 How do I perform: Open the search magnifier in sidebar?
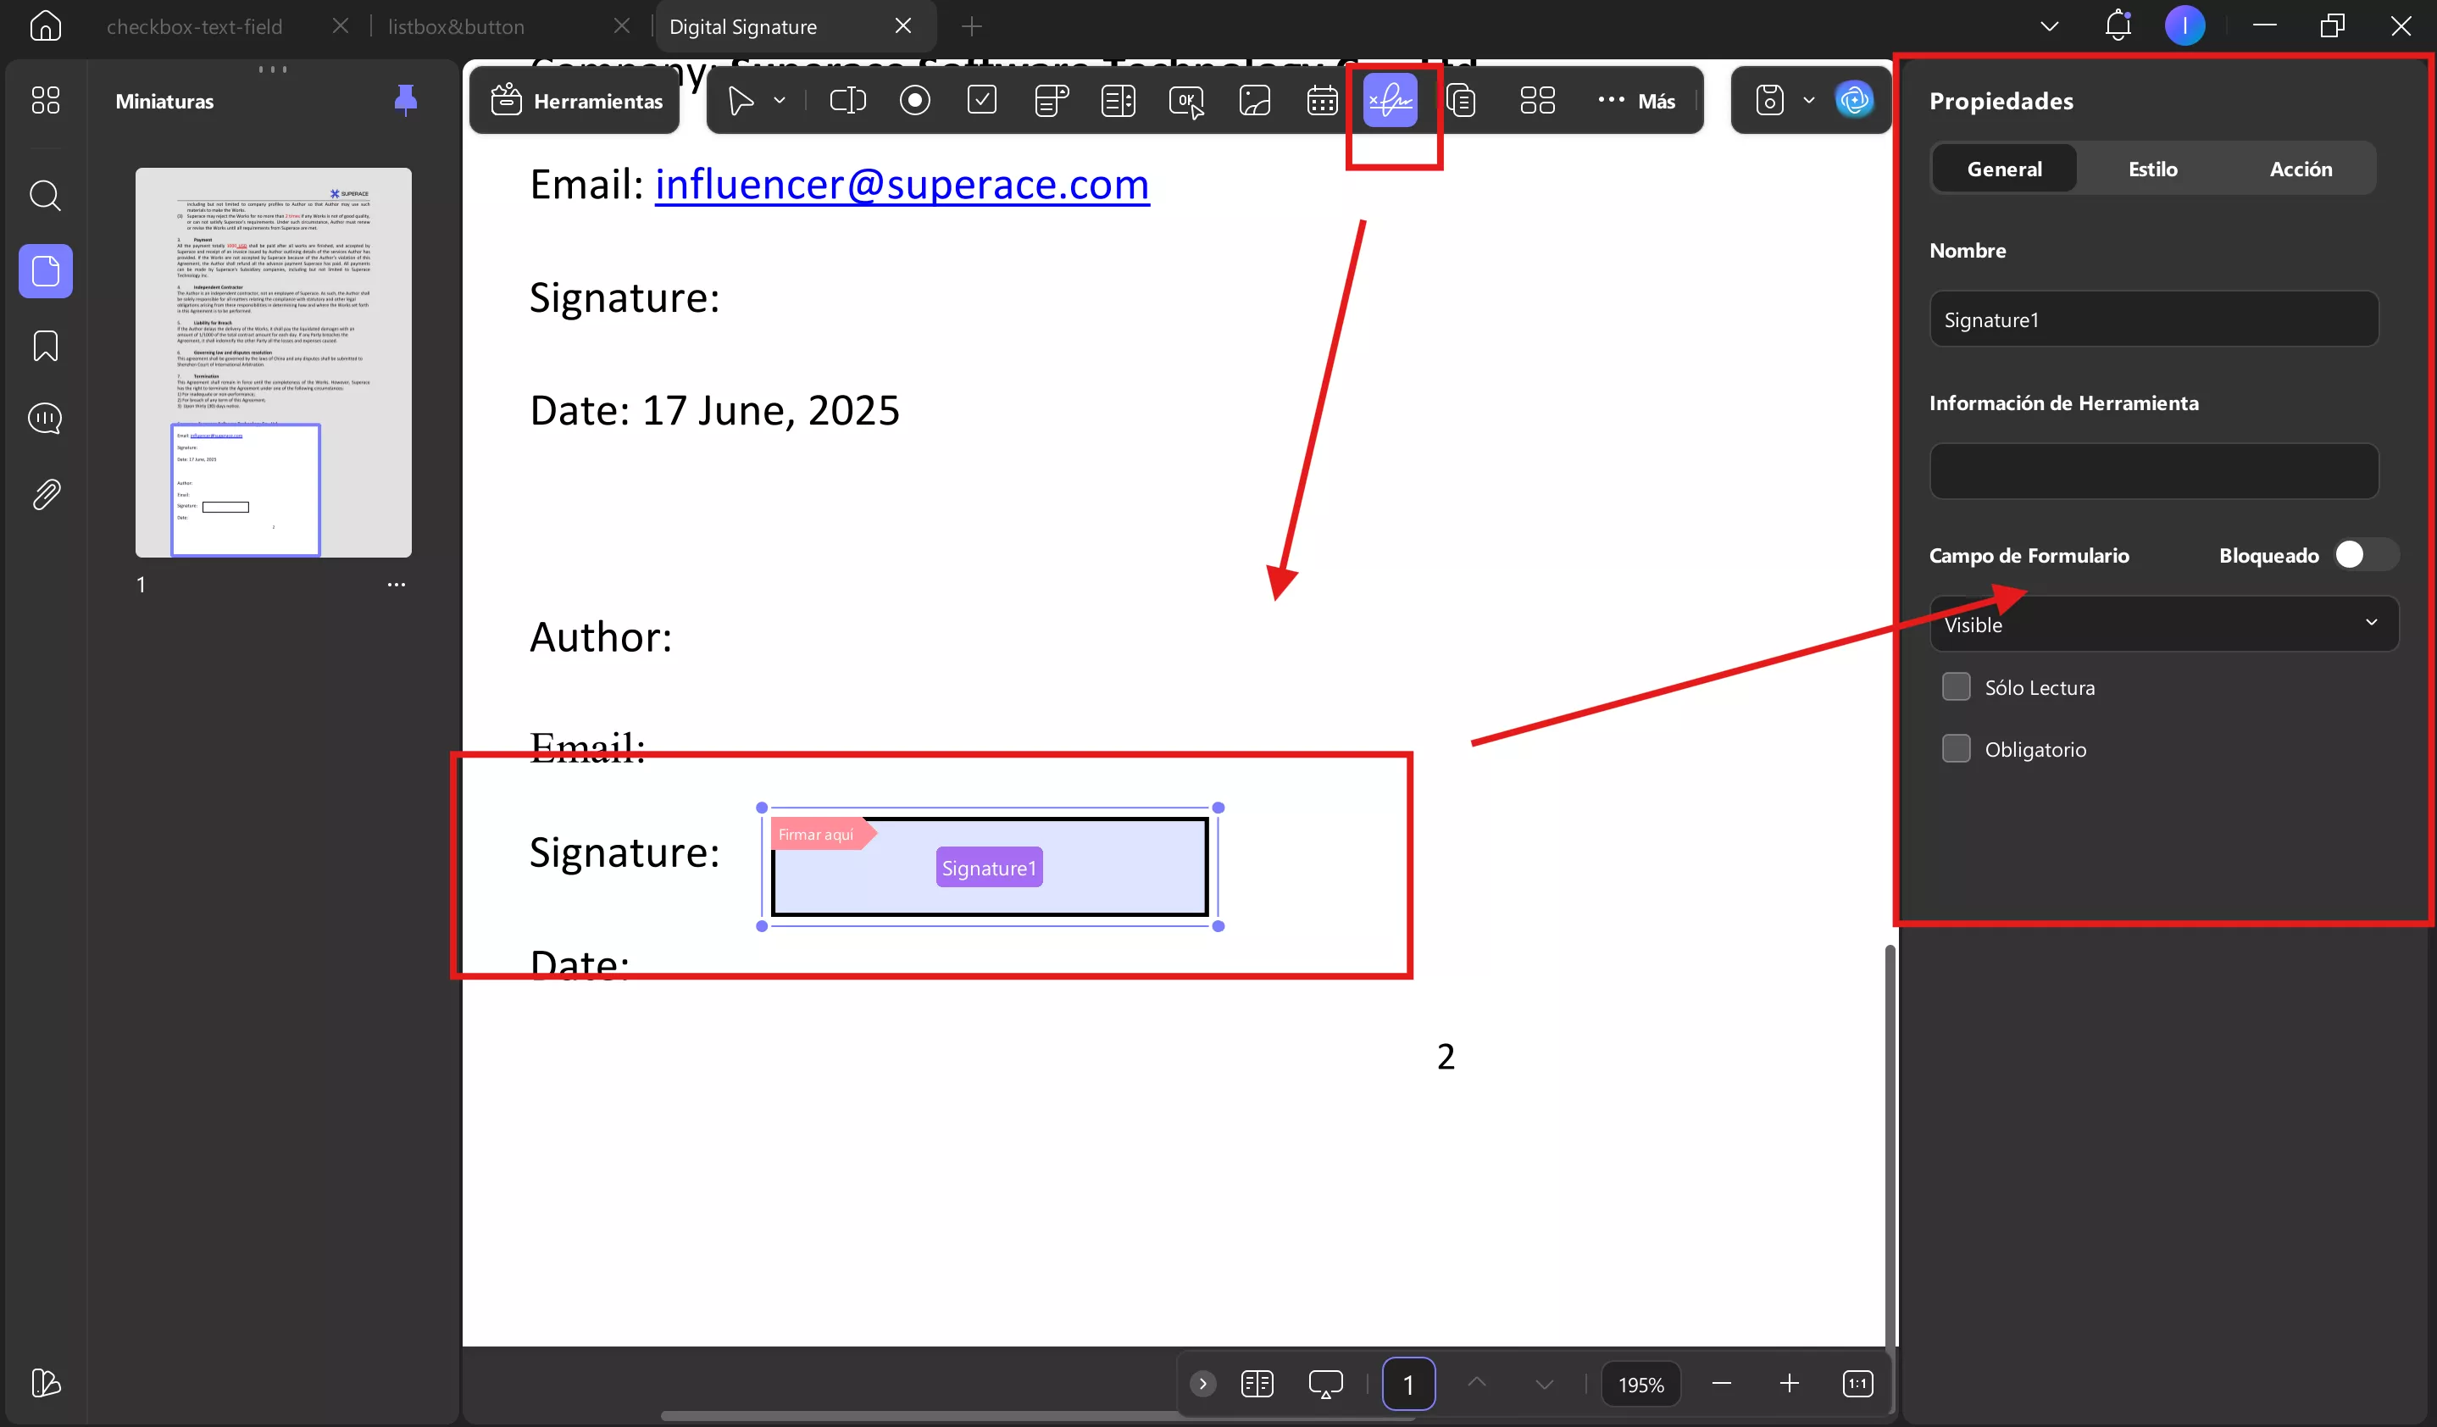46,197
